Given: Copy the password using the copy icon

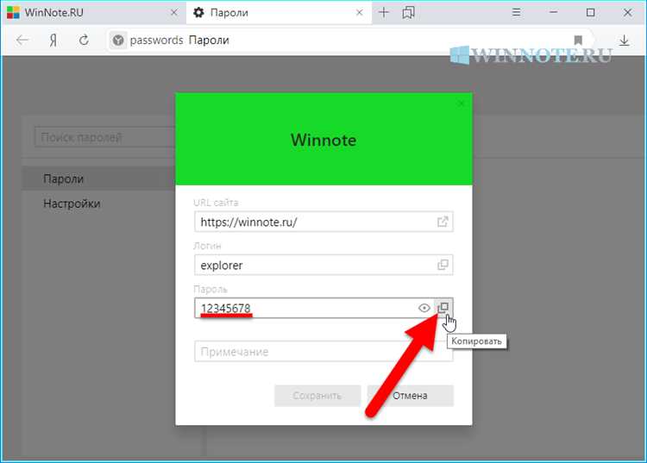Looking at the screenshot, I should point(443,308).
